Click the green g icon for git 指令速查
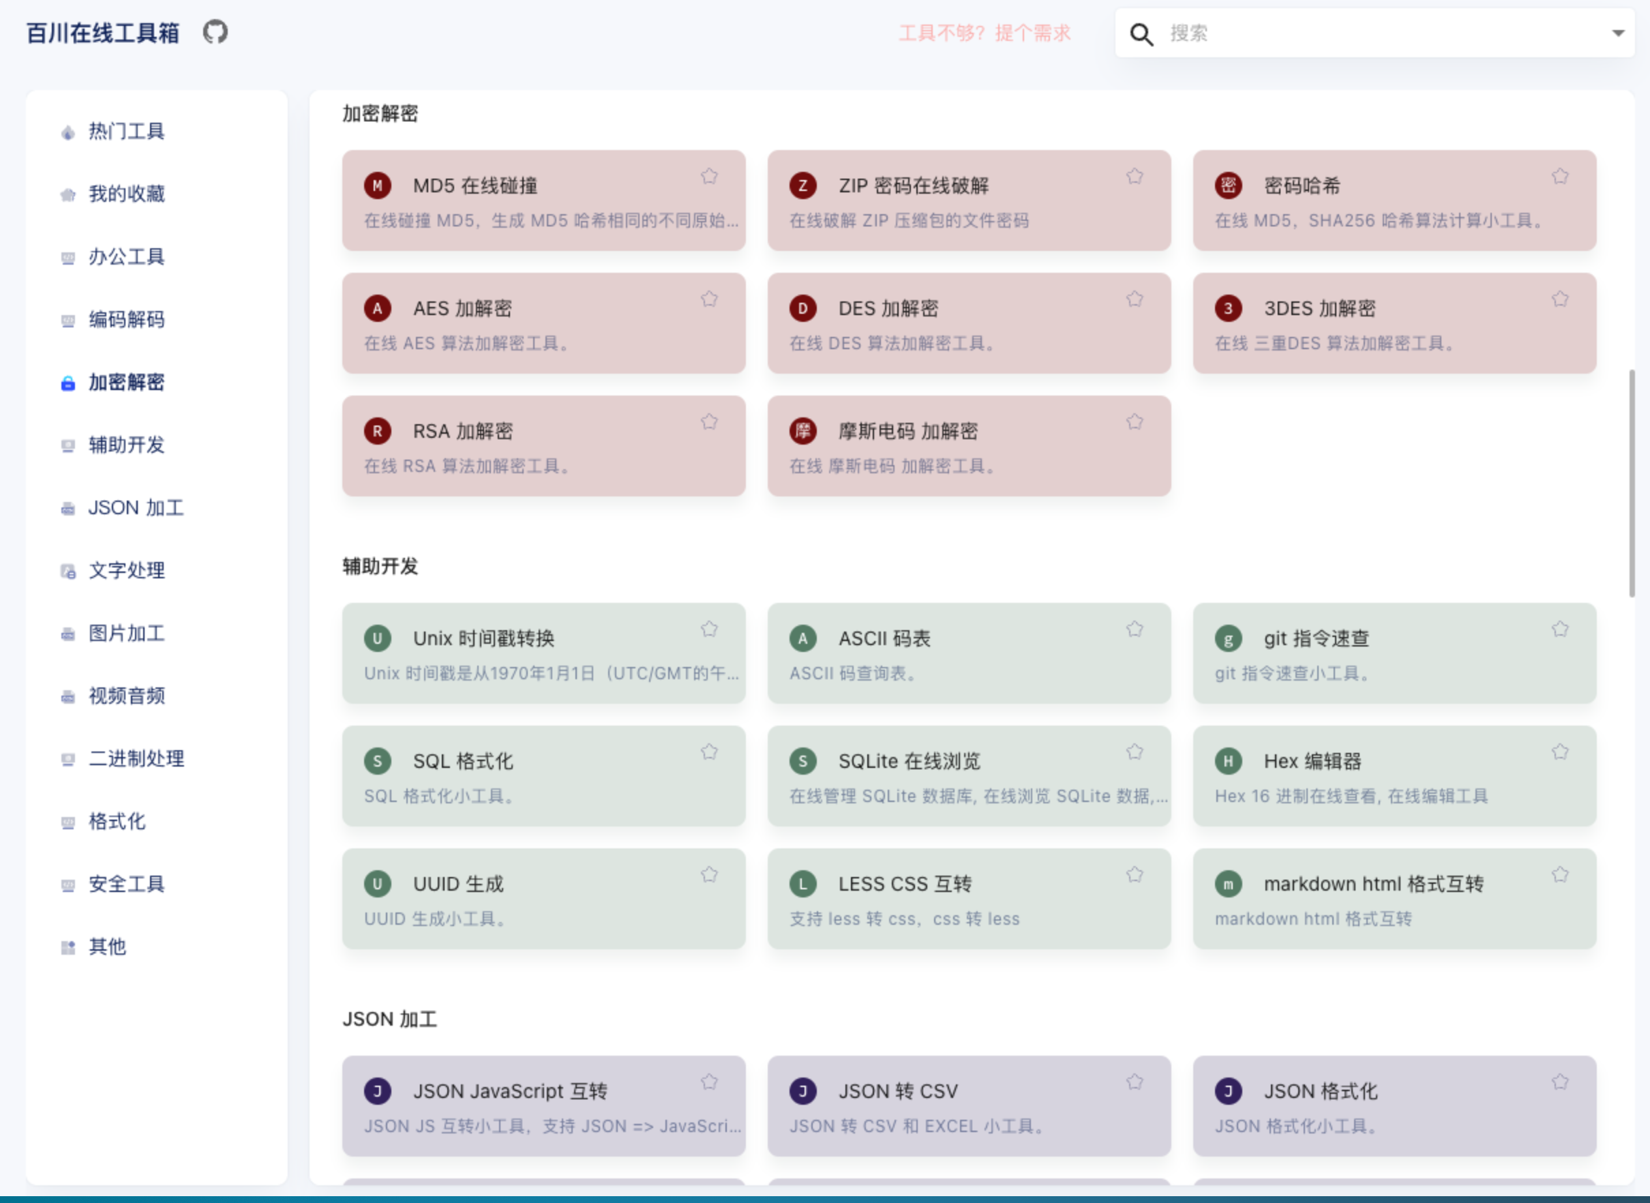 click(x=1228, y=640)
